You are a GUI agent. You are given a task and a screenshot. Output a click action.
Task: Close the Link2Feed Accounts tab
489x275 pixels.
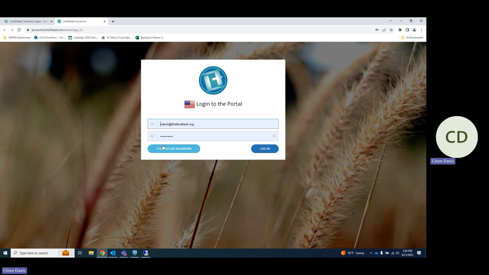click(x=104, y=21)
